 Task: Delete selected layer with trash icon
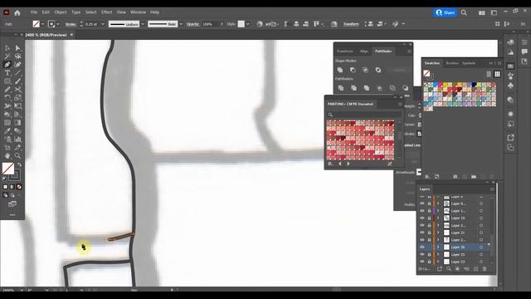[485, 269]
